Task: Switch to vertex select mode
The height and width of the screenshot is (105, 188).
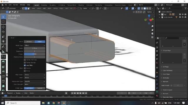Action: (x=23, y=8)
